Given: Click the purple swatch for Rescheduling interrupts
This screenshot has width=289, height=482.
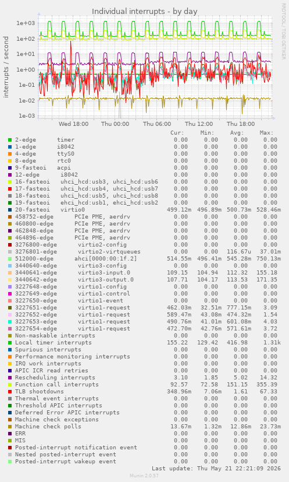Looking at the screenshot, I should 10,378.
